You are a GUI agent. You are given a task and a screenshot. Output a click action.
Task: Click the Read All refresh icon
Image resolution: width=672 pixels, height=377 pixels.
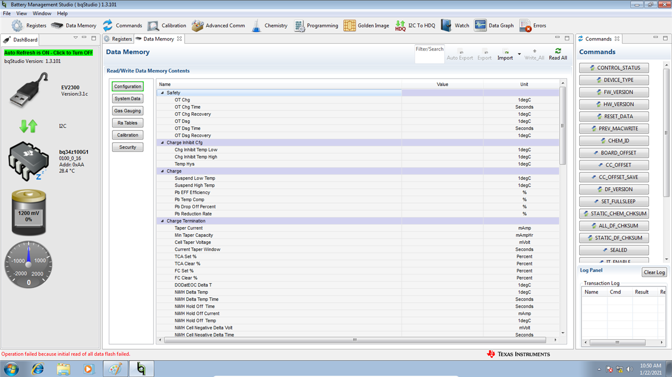pos(558,51)
